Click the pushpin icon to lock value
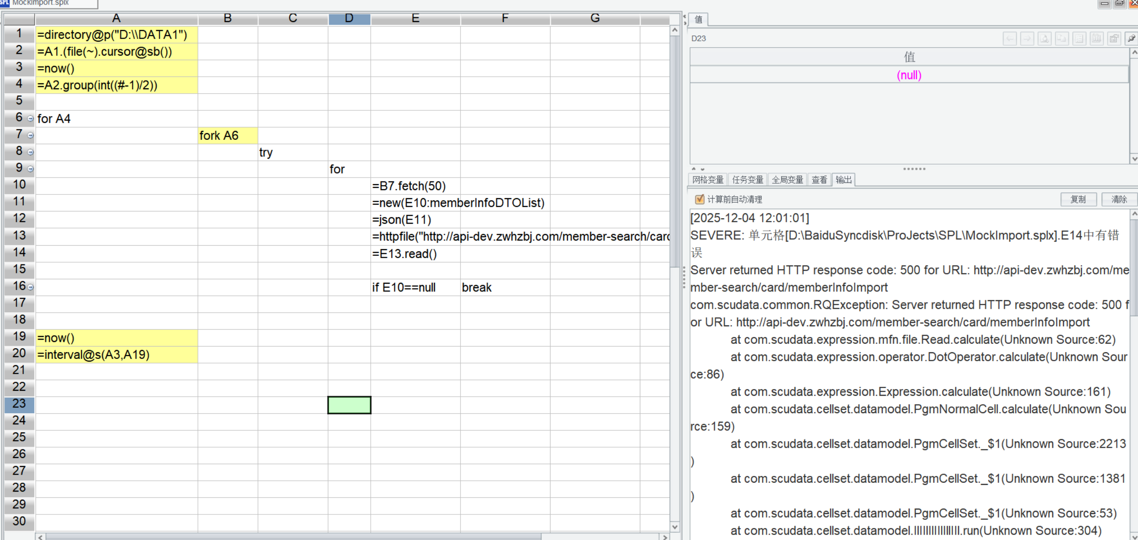The height and width of the screenshot is (540, 1138). click(x=1131, y=39)
